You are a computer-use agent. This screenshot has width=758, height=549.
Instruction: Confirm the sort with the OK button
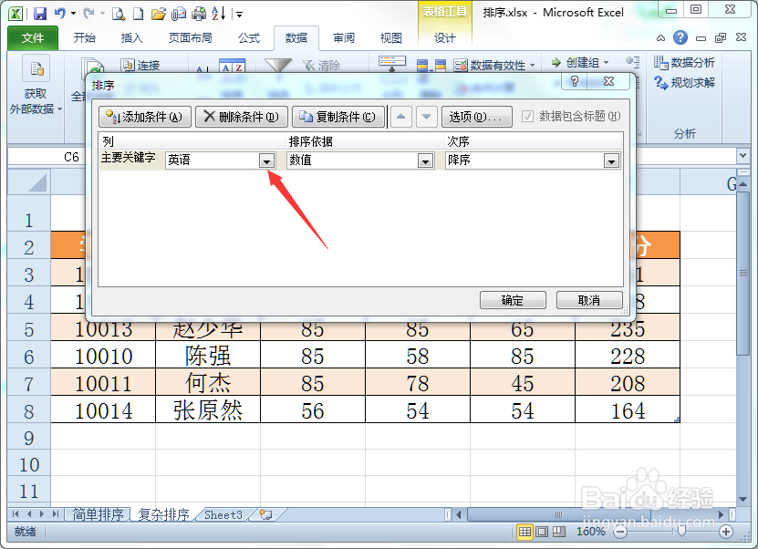513,300
